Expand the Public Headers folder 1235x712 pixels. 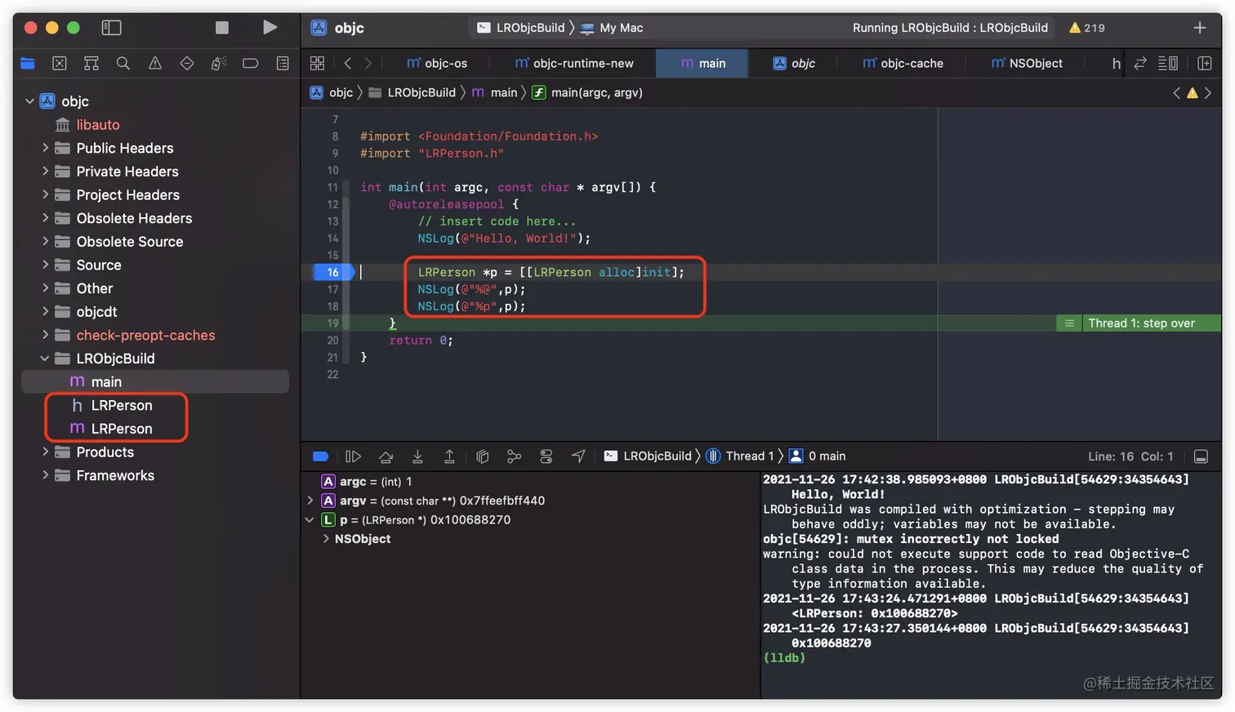(x=46, y=148)
